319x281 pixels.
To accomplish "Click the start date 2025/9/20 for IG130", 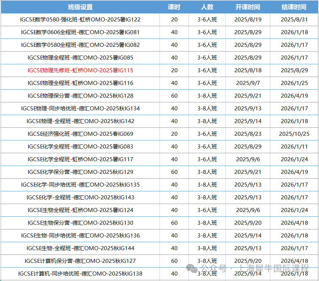I will click(247, 223).
